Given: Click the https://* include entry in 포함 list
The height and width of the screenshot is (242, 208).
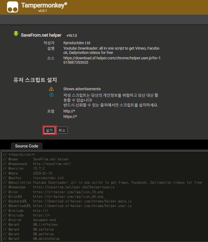Looking at the screenshot, I should tap(70, 117).
